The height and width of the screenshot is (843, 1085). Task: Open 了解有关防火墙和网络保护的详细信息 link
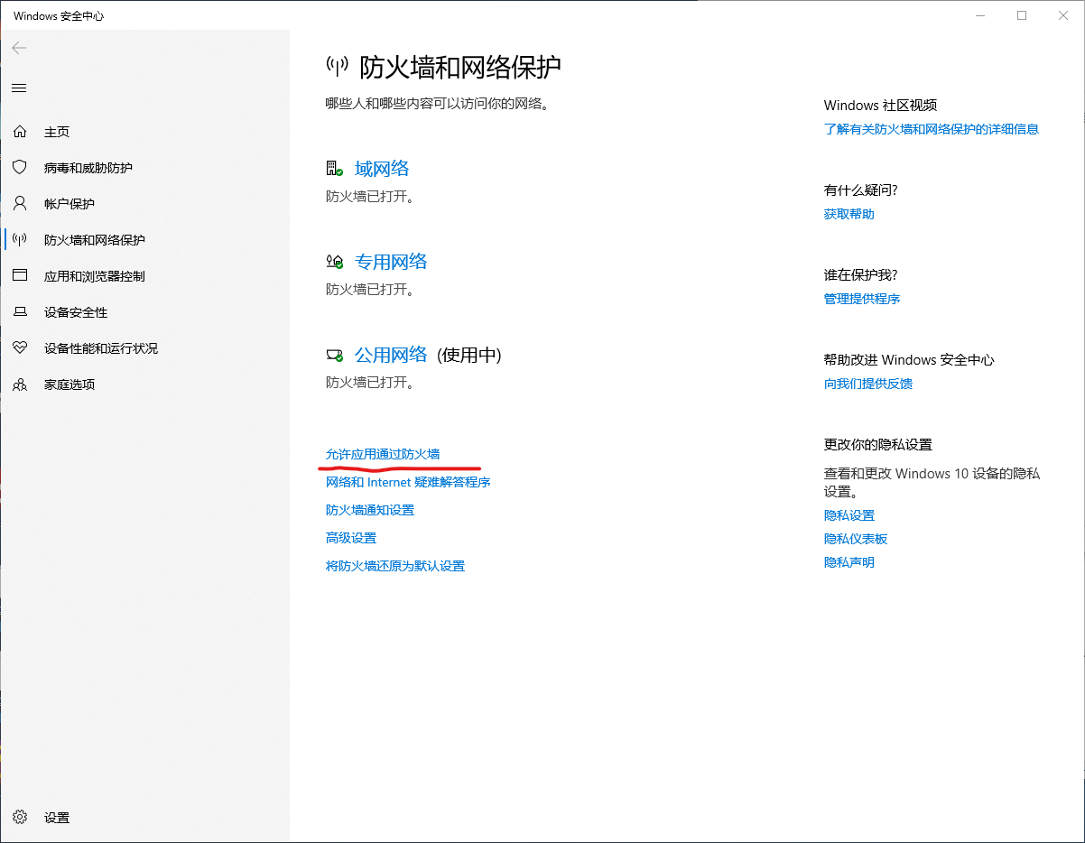(932, 129)
